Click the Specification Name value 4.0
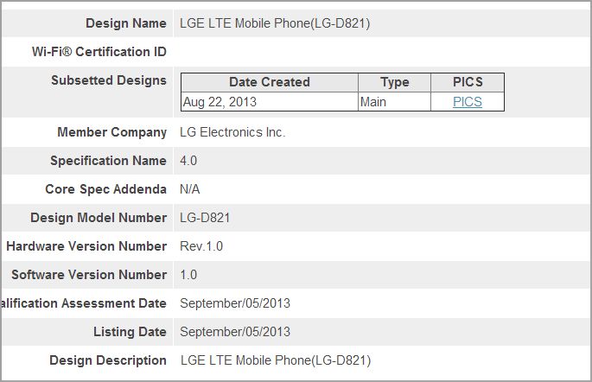The height and width of the screenshot is (382, 592). (188, 161)
